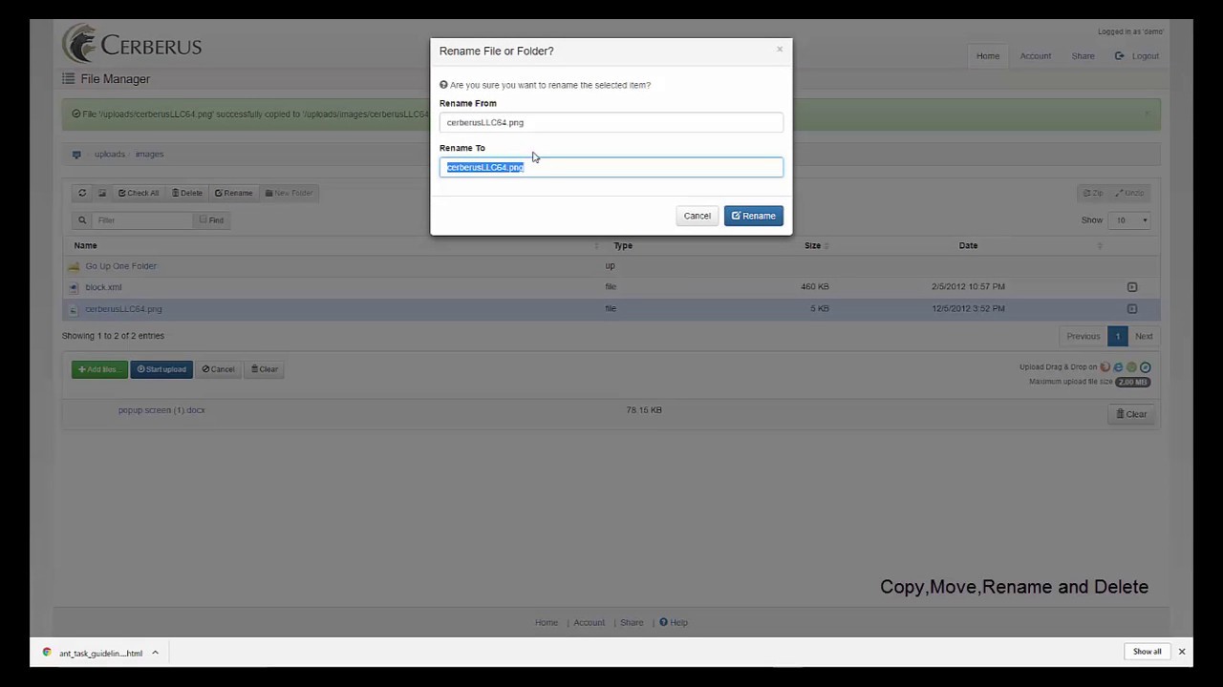Go to the Previous page
The image size is (1223, 687).
coord(1084,336)
